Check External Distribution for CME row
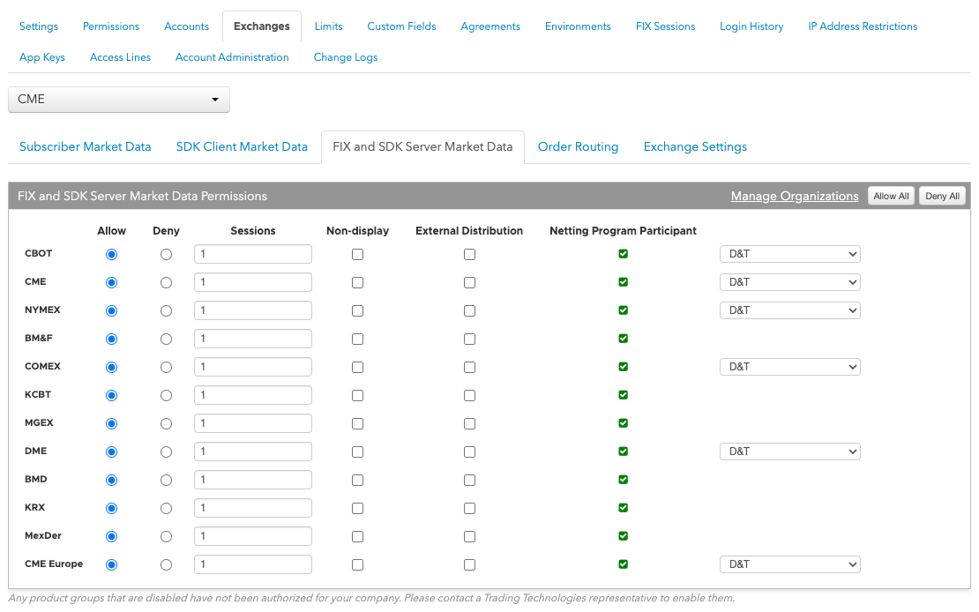The height and width of the screenshot is (612, 979). tap(469, 282)
